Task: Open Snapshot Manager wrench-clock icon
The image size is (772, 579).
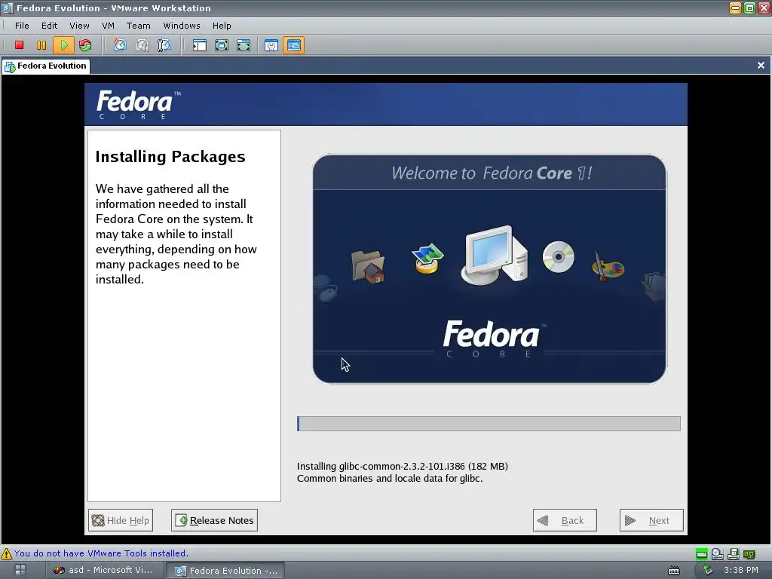Action: tap(164, 45)
